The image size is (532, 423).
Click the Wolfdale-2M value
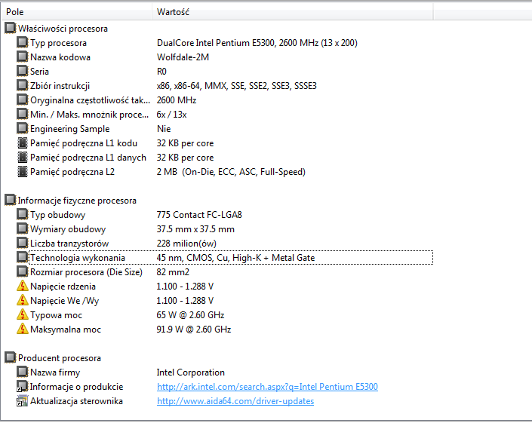click(183, 57)
